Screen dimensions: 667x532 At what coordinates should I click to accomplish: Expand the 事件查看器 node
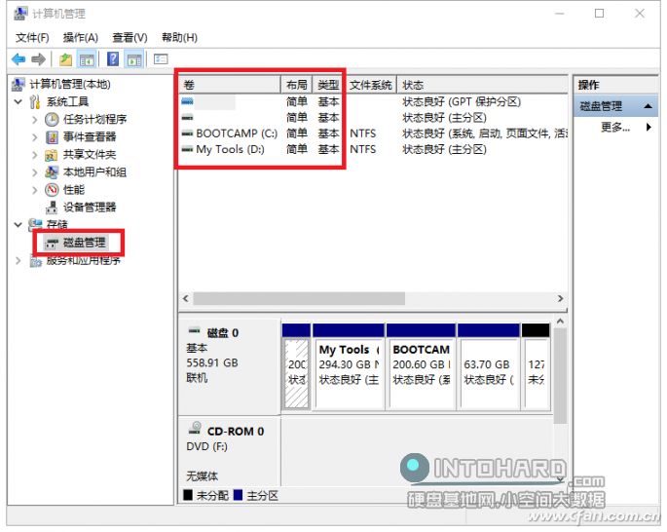[x=36, y=137]
